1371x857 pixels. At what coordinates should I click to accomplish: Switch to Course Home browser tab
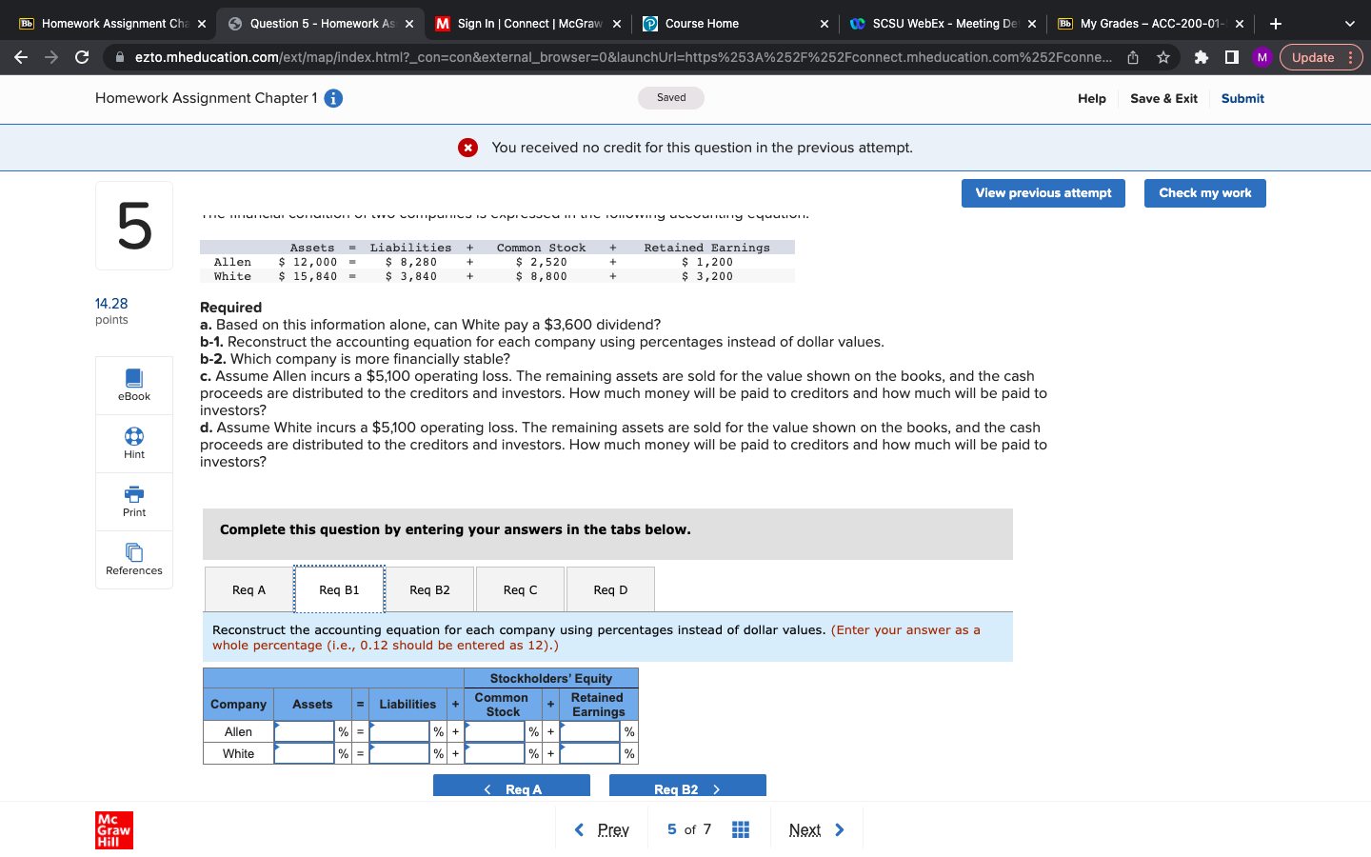click(733, 24)
